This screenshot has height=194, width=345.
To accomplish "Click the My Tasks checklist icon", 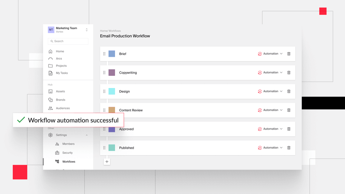I will [50, 73].
